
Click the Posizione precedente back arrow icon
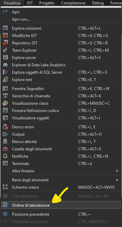click(x=5, y=214)
